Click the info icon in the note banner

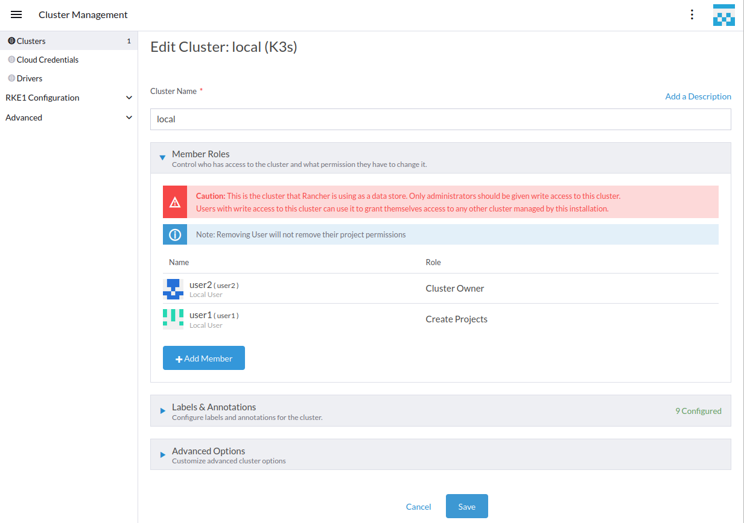174,234
